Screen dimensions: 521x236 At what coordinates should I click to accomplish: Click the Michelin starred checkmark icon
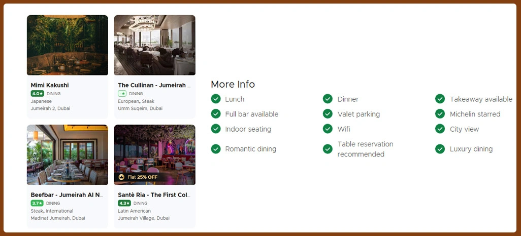pyautogui.click(x=440, y=114)
